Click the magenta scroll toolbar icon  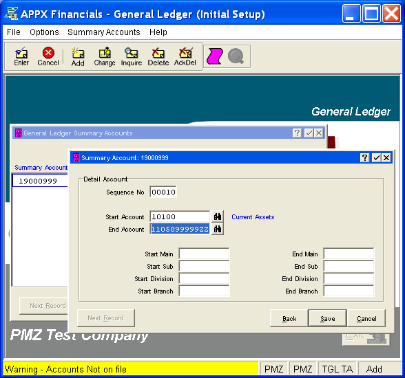[x=214, y=56]
